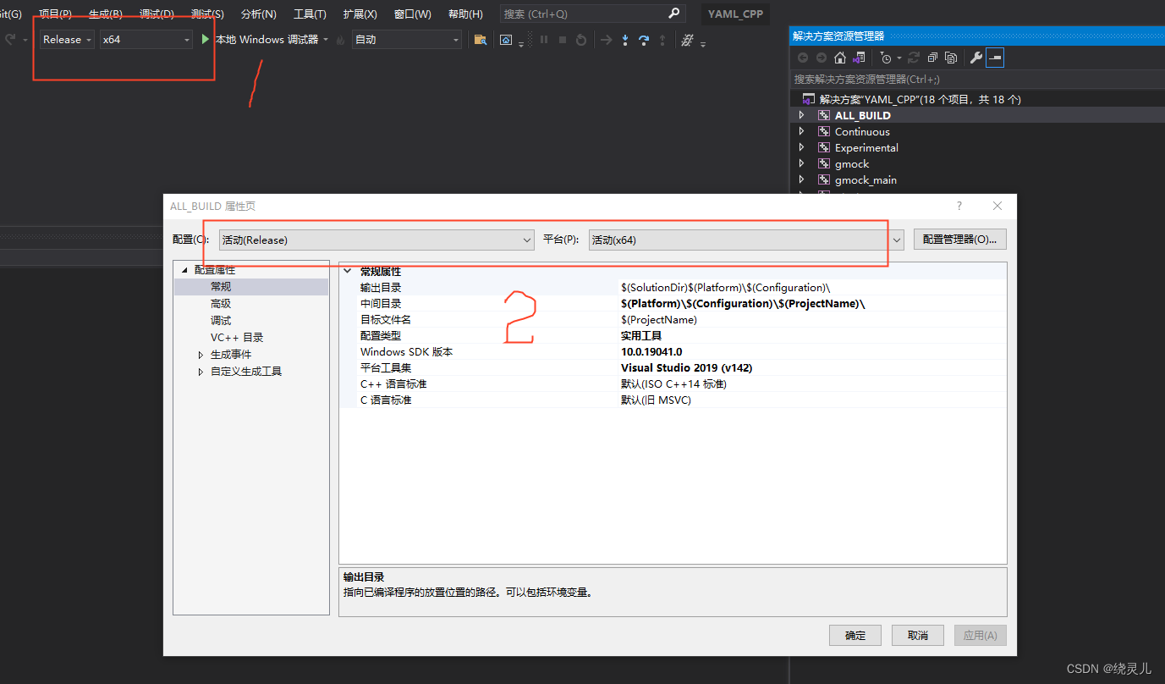
Task: Open the 调试(D) menu
Action: click(x=157, y=14)
